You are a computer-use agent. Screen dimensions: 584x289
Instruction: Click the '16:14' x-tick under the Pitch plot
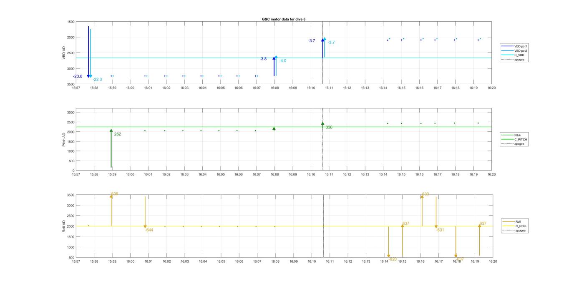[383, 174]
